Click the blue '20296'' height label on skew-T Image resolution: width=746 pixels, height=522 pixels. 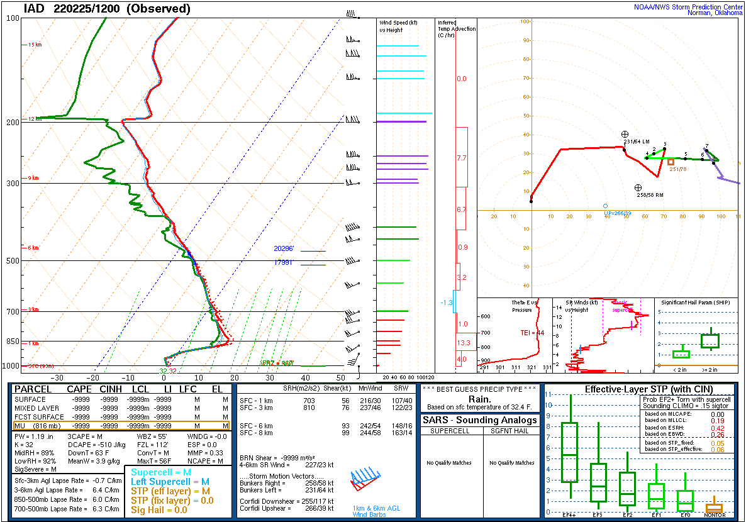[x=284, y=248]
